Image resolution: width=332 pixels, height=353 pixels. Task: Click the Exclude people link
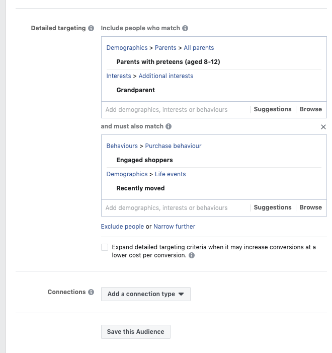(122, 227)
